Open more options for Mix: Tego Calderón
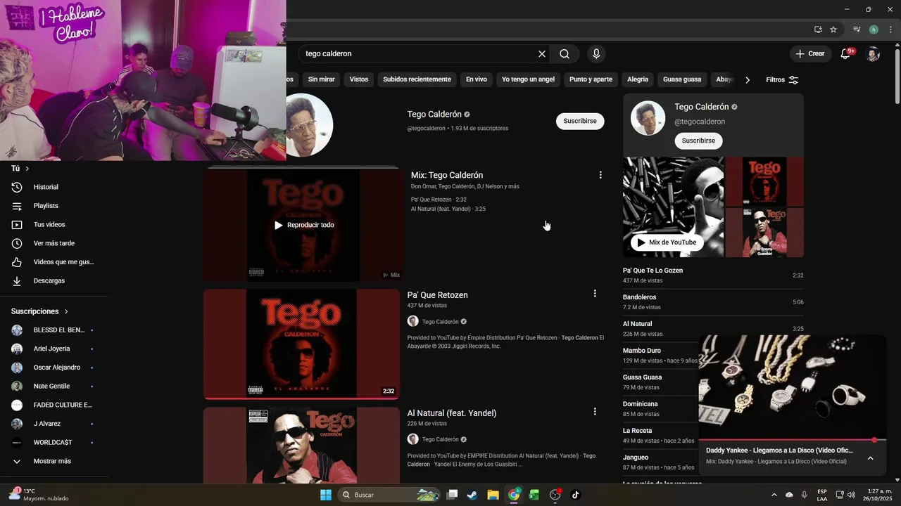 pyautogui.click(x=600, y=175)
